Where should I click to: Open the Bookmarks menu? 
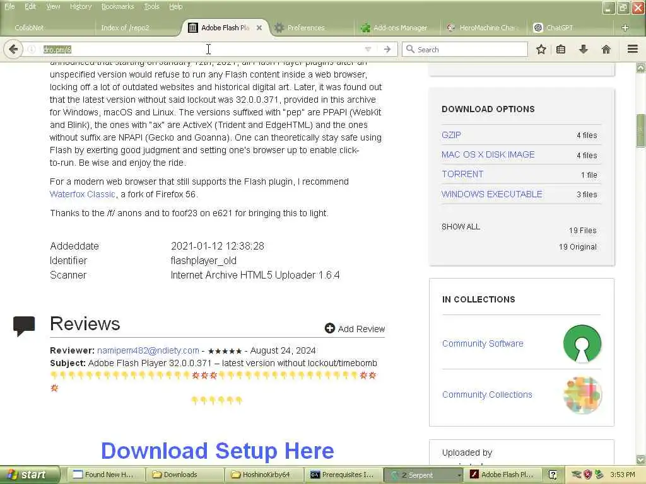[x=117, y=6]
